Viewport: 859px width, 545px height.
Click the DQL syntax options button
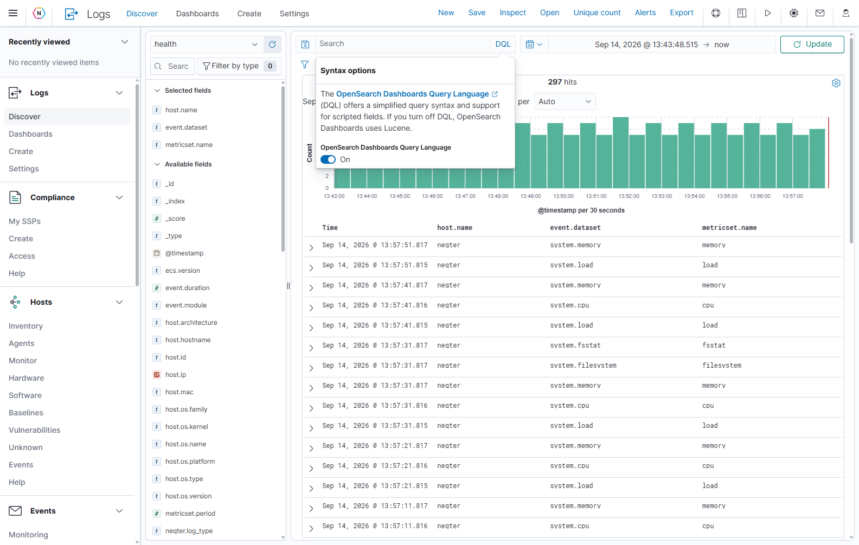point(503,44)
